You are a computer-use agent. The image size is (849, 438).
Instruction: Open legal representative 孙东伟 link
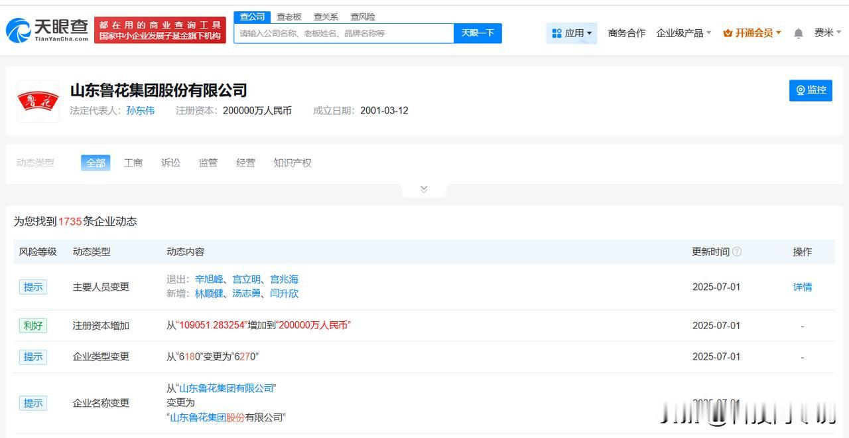point(141,111)
